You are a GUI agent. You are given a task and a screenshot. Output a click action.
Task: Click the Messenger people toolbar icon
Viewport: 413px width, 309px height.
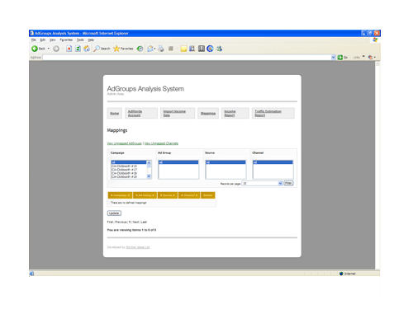(219, 49)
